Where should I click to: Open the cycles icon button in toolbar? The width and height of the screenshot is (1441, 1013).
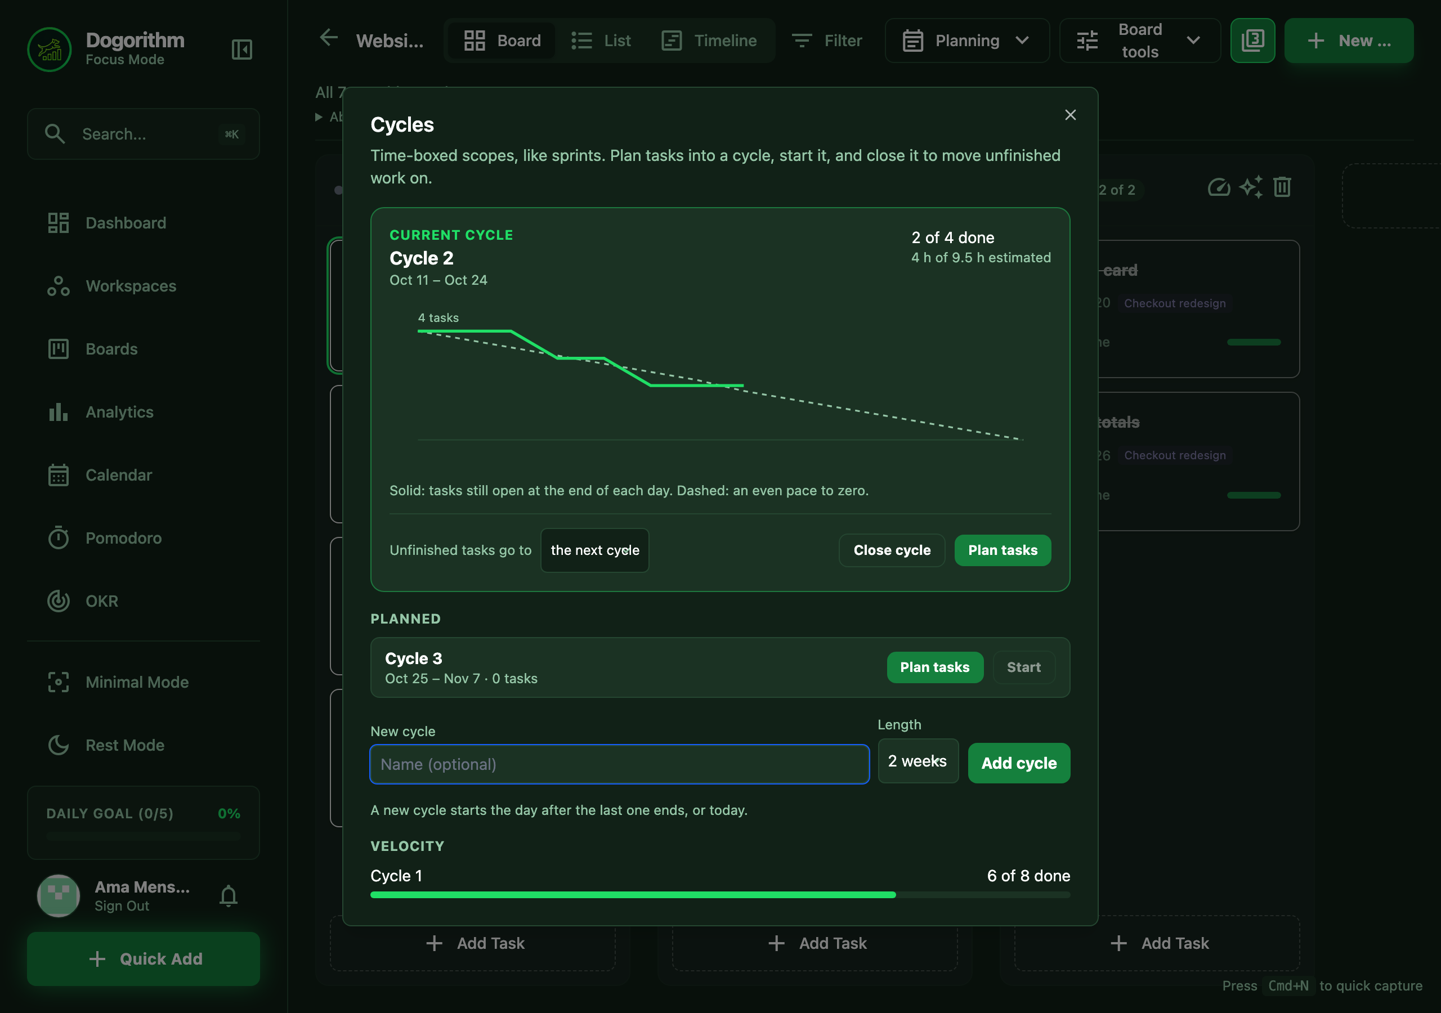[x=1252, y=40]
